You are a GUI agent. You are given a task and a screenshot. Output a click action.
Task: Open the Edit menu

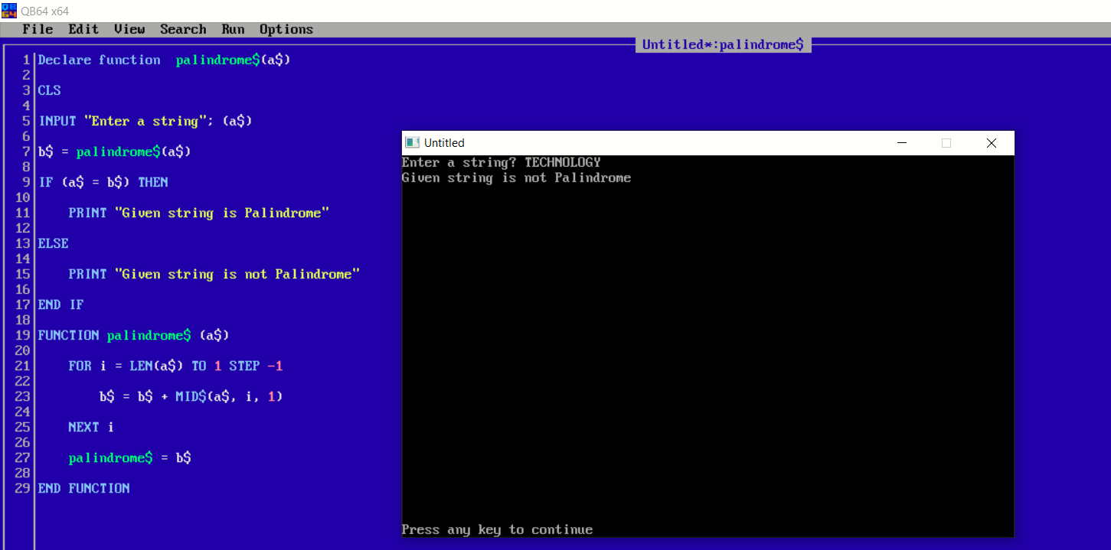(83, 29)
